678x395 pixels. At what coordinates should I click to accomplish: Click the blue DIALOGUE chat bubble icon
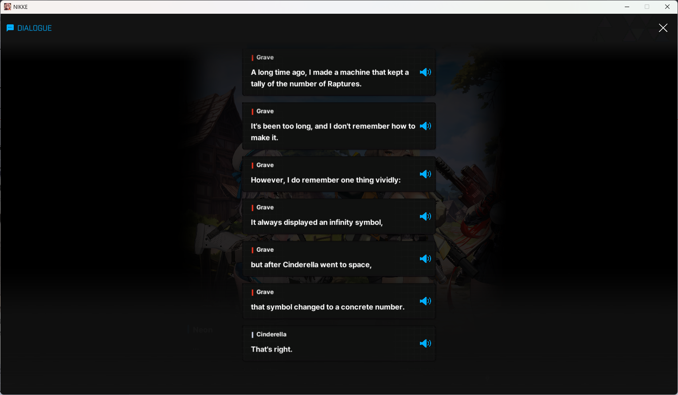[x=10, y=28]
